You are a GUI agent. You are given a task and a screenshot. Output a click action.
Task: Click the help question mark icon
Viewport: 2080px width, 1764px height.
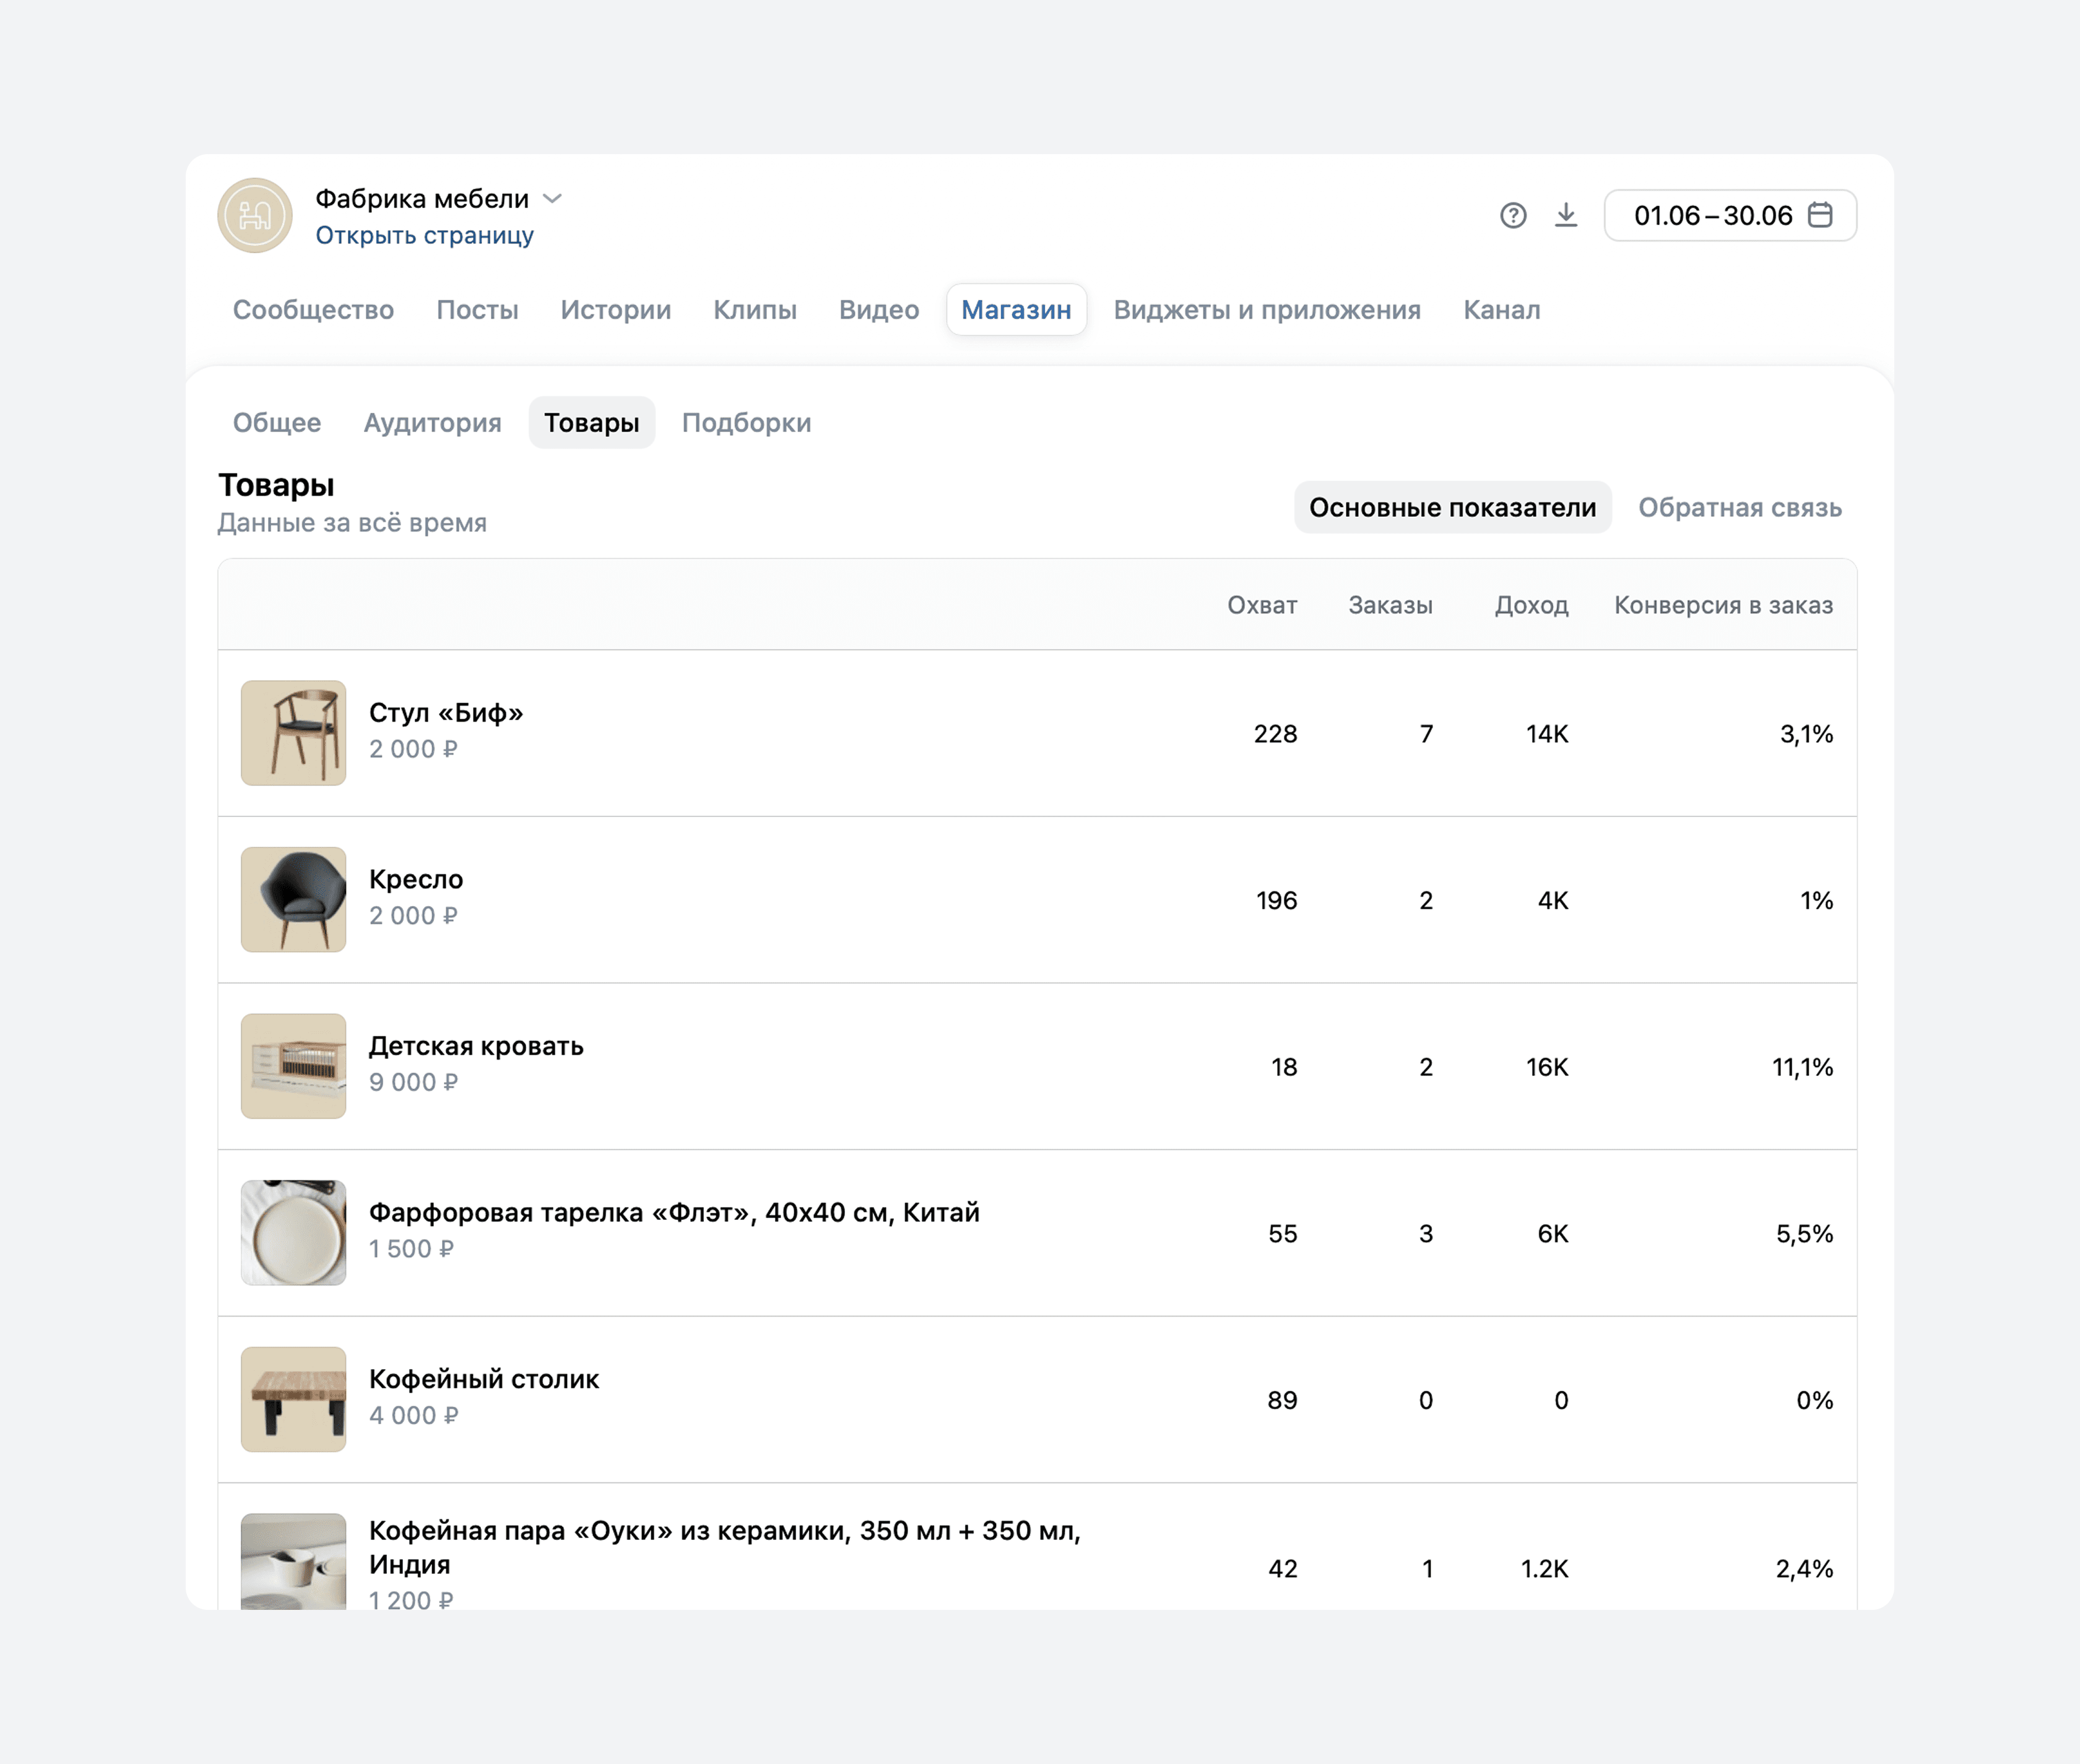click(x=1513, y=215)
